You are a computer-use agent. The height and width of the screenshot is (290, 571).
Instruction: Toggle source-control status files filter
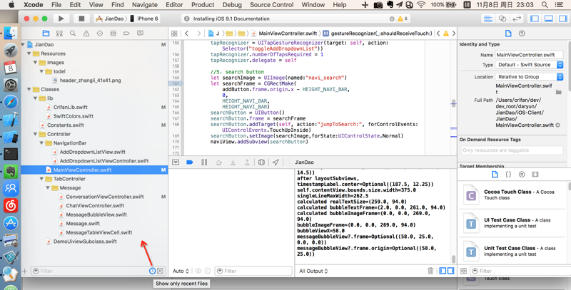point(160,271)
